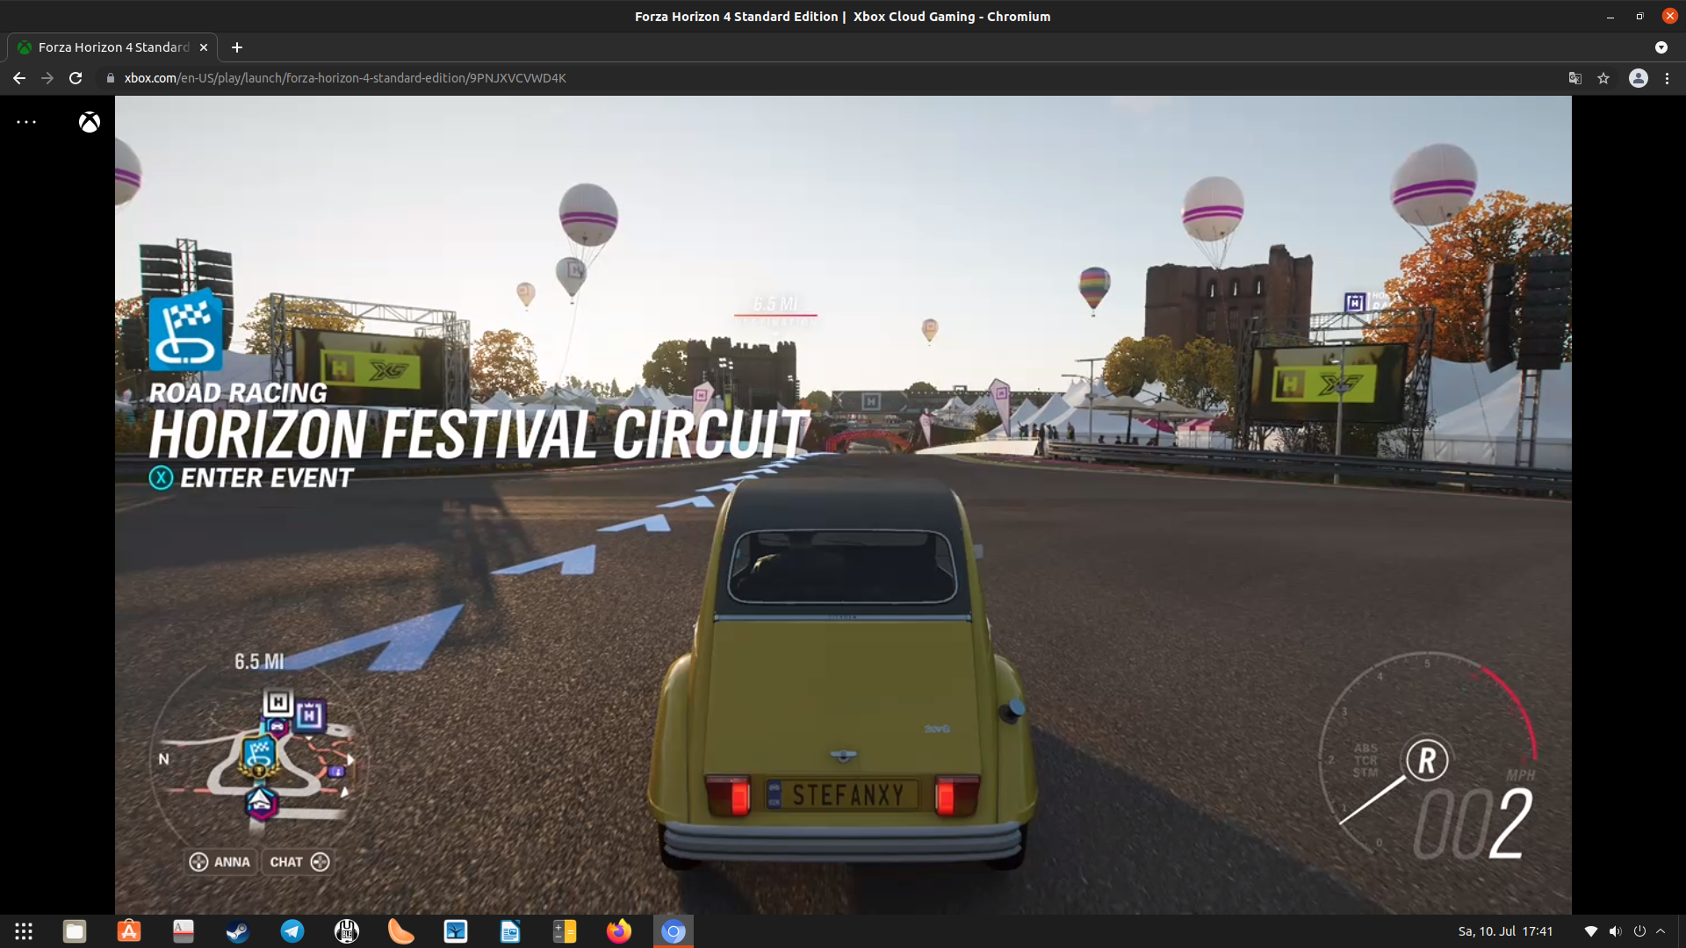The image size is (1686, 948).
Task: Open the Xbox logo menu
Action: (x=90, y=123)
